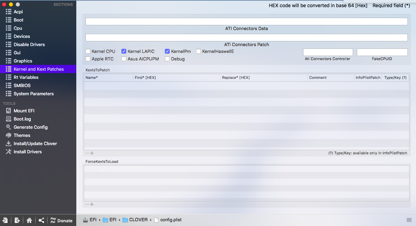This screenshot has height=226, width=416.
Task: Open the Rt Variables section
Action: 38,77
